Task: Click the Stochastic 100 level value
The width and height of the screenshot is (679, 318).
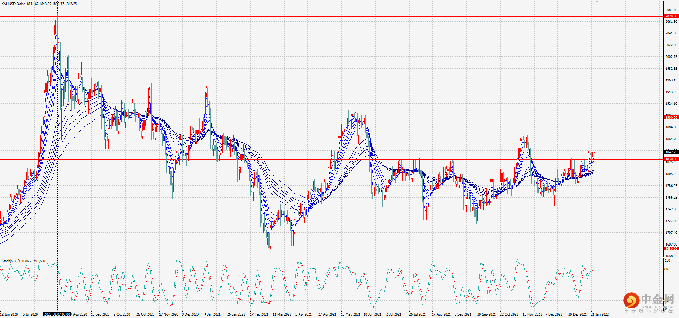Action: coord(667,260)
